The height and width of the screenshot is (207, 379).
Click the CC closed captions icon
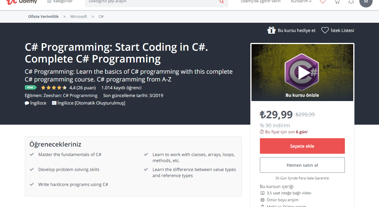(x=54, y=103)
